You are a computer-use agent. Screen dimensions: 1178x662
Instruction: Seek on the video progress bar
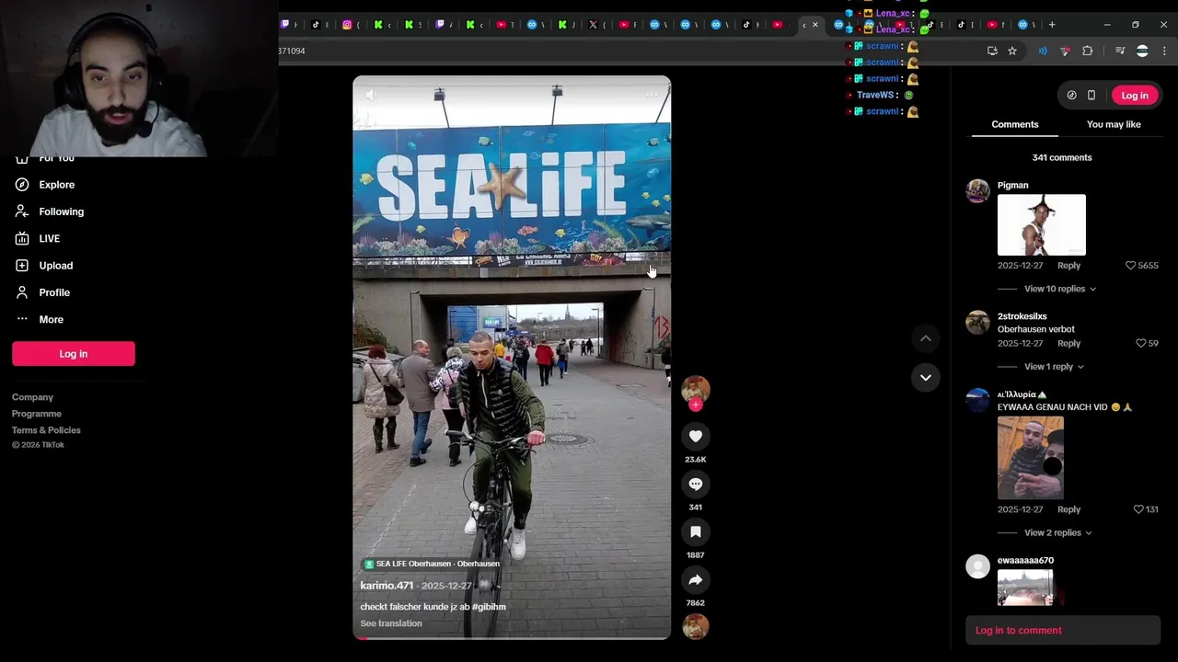click(512, 638)
